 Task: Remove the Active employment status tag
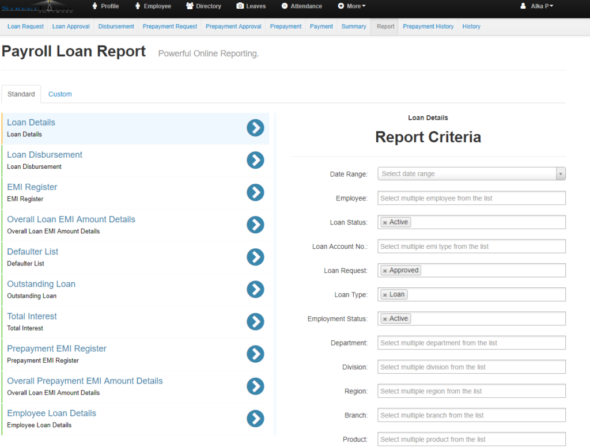click(384, 318)
